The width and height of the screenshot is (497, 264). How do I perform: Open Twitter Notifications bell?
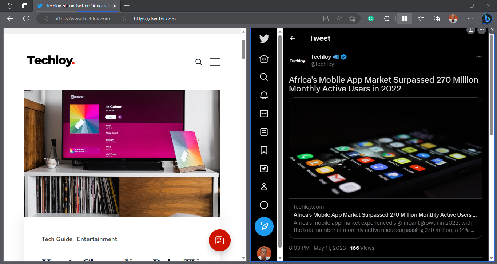point(264,95)
